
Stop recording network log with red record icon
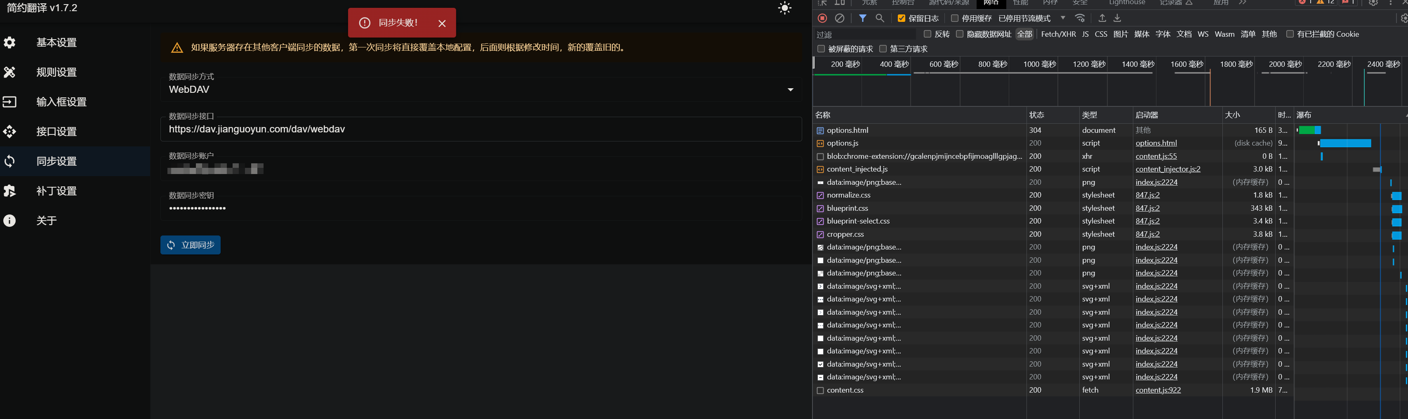pyautogui.click(x=822, y=18)
